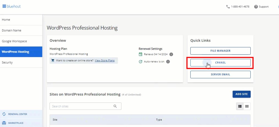Follow the View Store Plans link
This screenshot has height=127, width=279.
105,61
